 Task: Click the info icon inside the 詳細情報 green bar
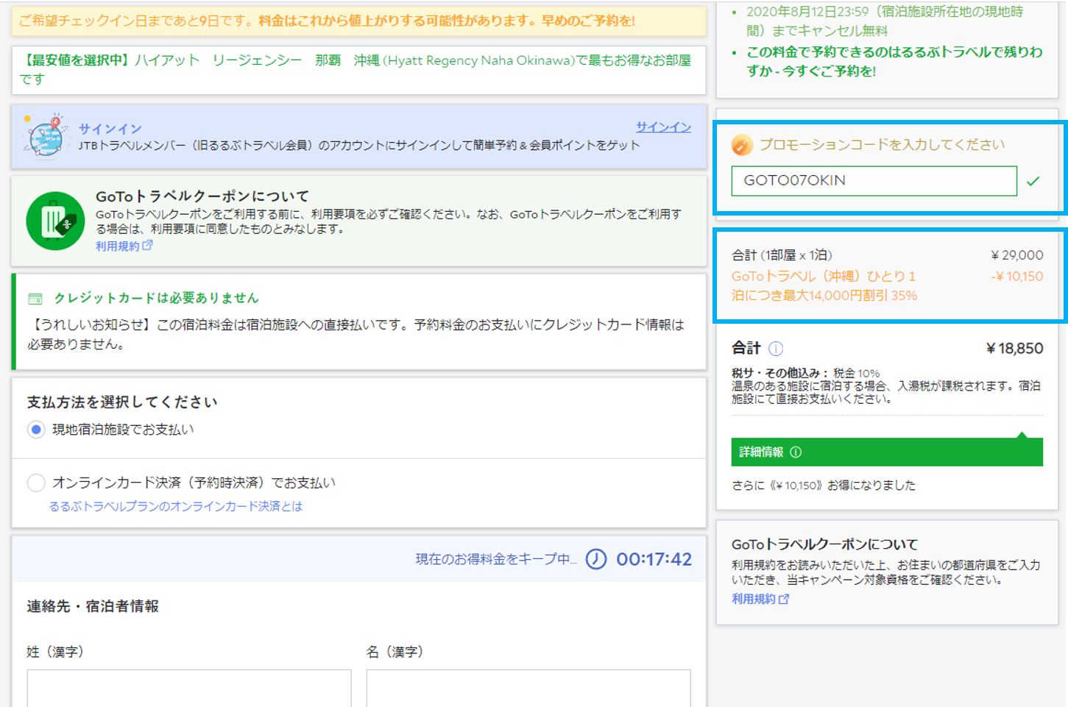(795, 452)
